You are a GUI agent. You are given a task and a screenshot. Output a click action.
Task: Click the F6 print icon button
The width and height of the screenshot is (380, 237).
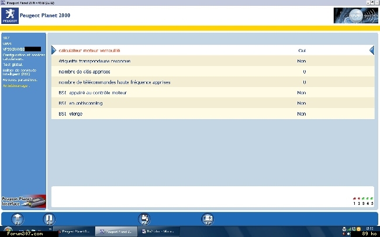coord(144,219)
